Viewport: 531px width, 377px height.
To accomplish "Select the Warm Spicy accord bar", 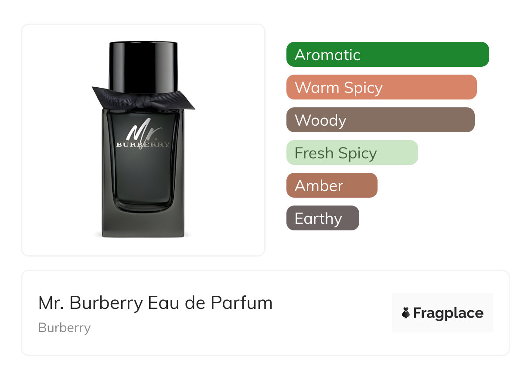I will [381, 87].
